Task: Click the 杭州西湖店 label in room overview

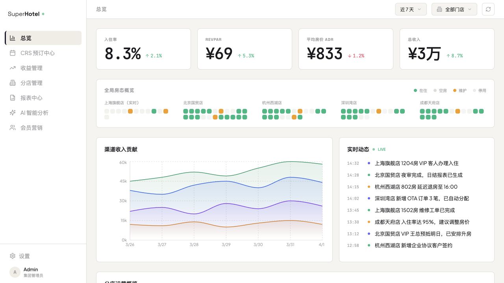Action: coord(272,103)
